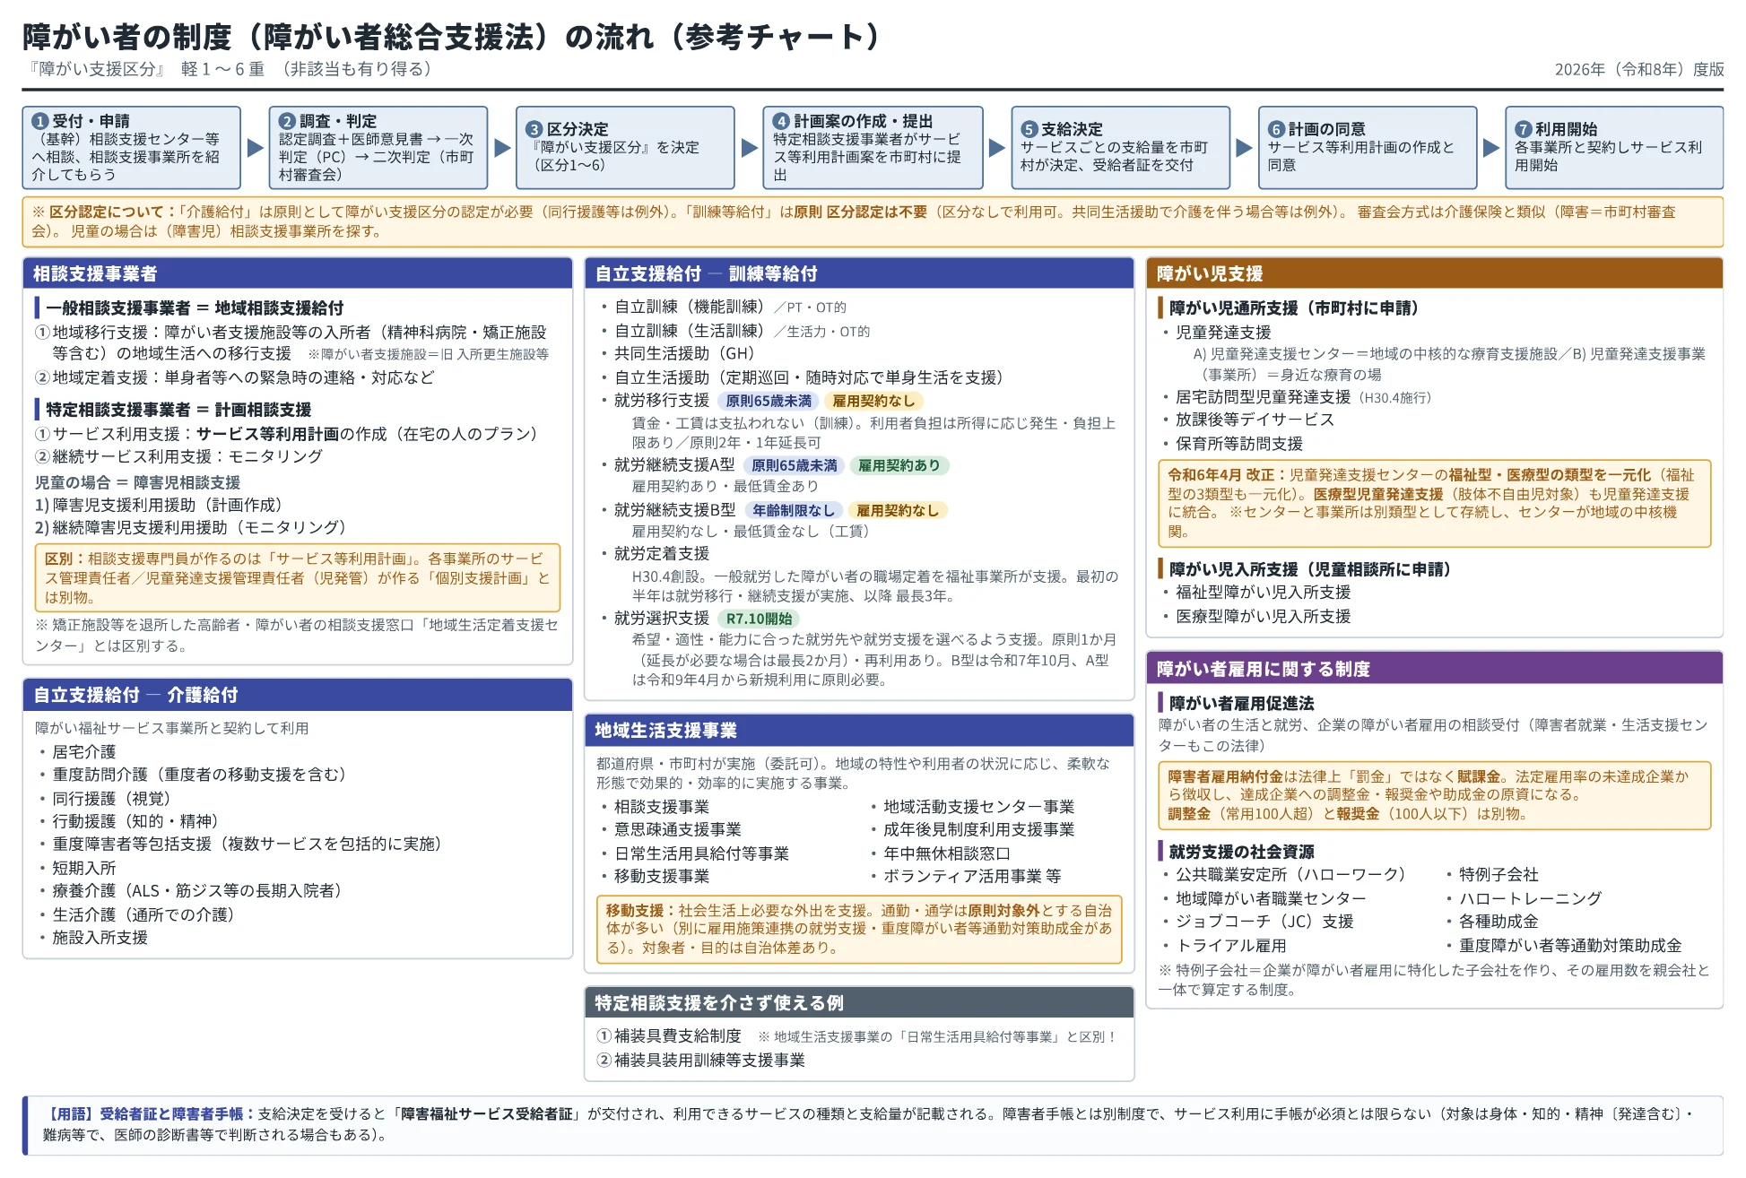Click the step 7 利用開始 number badge

1523,129
